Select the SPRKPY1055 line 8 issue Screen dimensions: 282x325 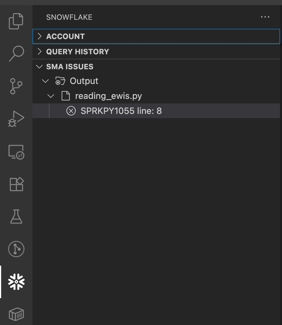tap(121, 111)
